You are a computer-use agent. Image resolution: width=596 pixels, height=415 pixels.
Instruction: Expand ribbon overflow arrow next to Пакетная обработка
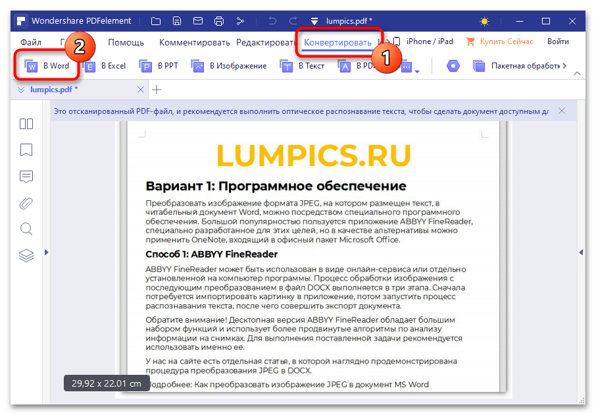565,66
